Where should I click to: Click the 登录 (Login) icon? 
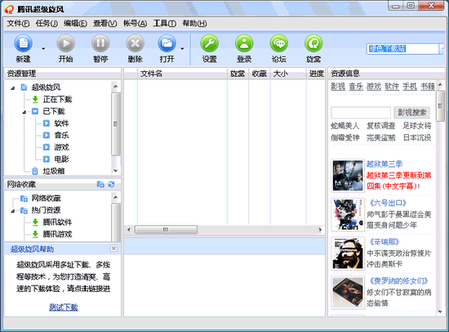244,43
